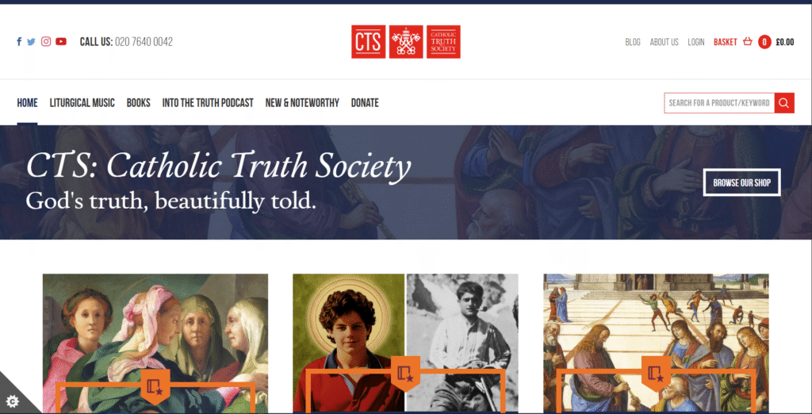Visit the About Us link
The image size is (812, 414).
[x=664, y=42]
